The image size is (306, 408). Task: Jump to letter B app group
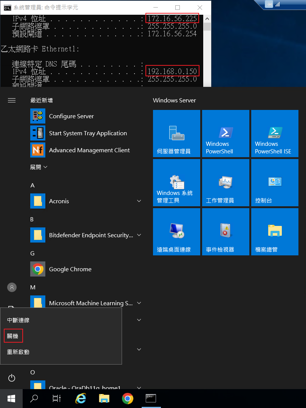[x=32, y=219]
